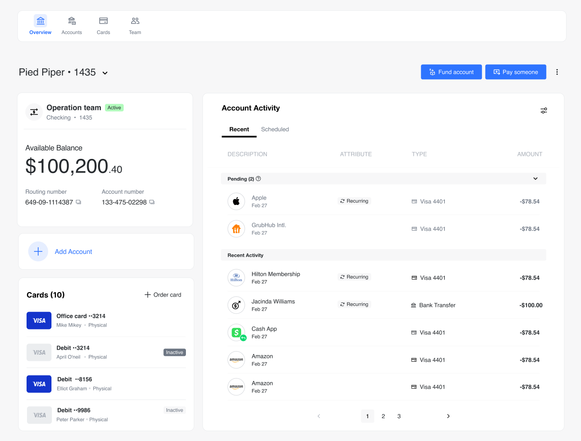Open the Account Activity filter icon
Viewport: 581px width, 441px height.
pos(544,110)
